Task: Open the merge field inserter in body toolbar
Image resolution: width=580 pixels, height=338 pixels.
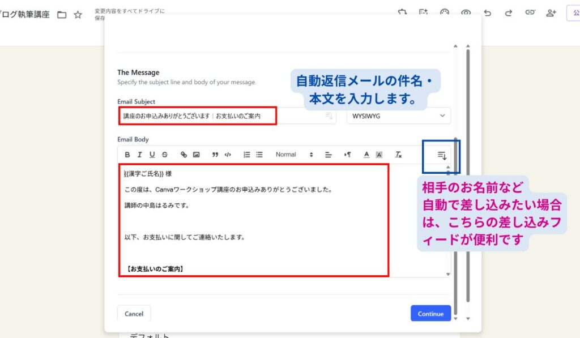Action: [x=442, y=155]
